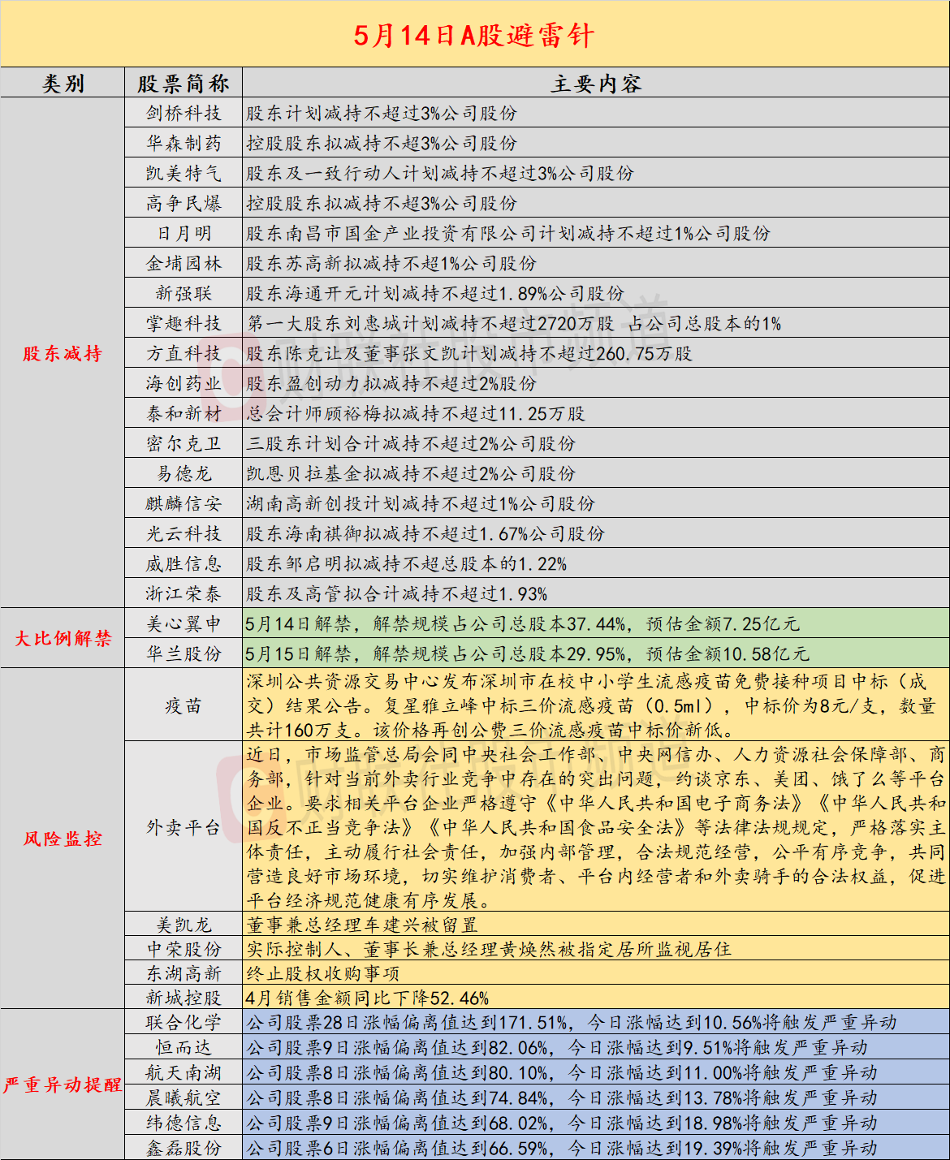Select stock name 方直科技
The height and width of the screenshot is (1160, 950).
184,353
